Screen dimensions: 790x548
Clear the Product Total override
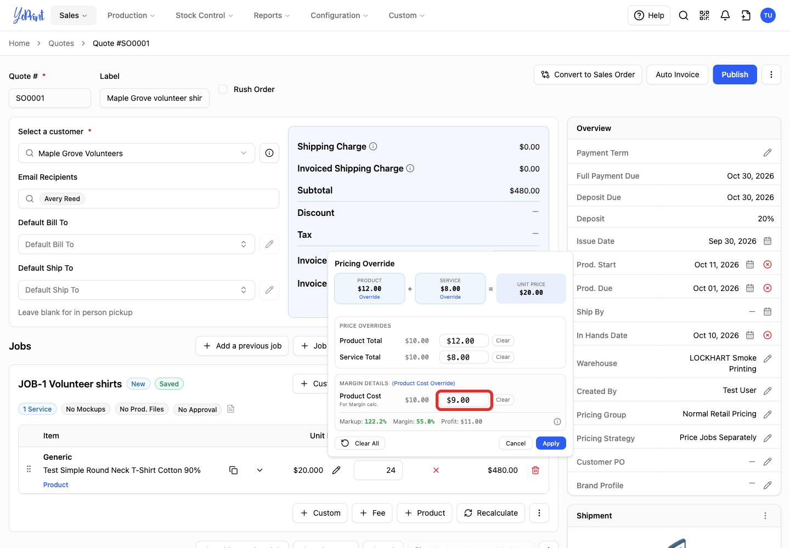(503, 341)
